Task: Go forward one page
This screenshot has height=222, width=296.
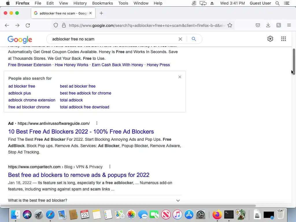Action: tap(17, 25)
